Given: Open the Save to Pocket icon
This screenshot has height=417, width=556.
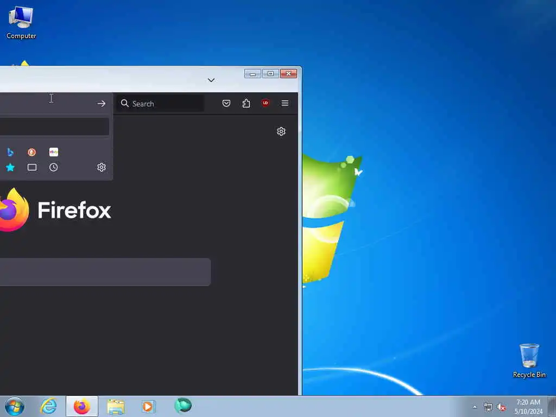Looking at the screenshot, I should click(x=226, y=103).
